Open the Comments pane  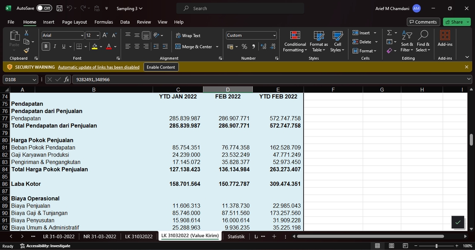pyautogui.click(x=423, y=22)
